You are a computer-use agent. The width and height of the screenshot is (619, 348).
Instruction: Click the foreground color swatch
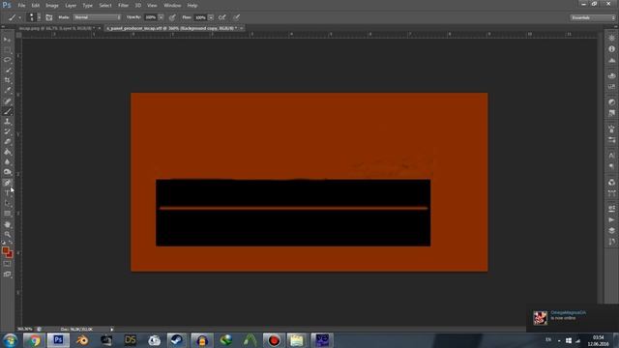pyautogui.click(x=6, y=250)
